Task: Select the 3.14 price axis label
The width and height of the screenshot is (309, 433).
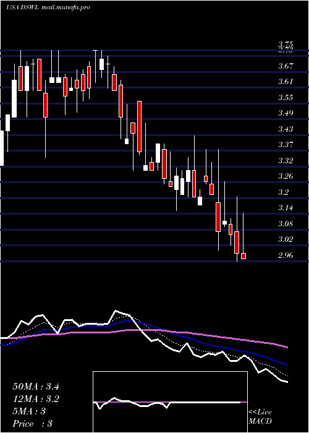Action: click(x=286, y=207)
